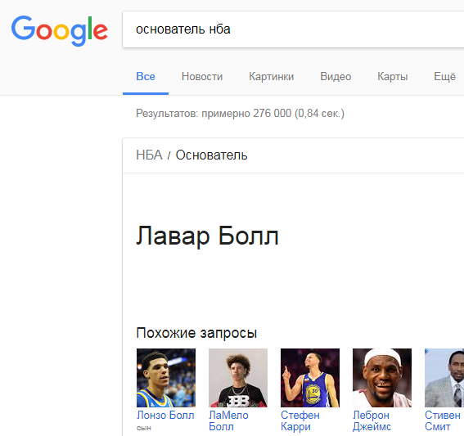This screenshot has height=436, width=464.
Task: Expand the Ещё menu
Action: (444, 76)
